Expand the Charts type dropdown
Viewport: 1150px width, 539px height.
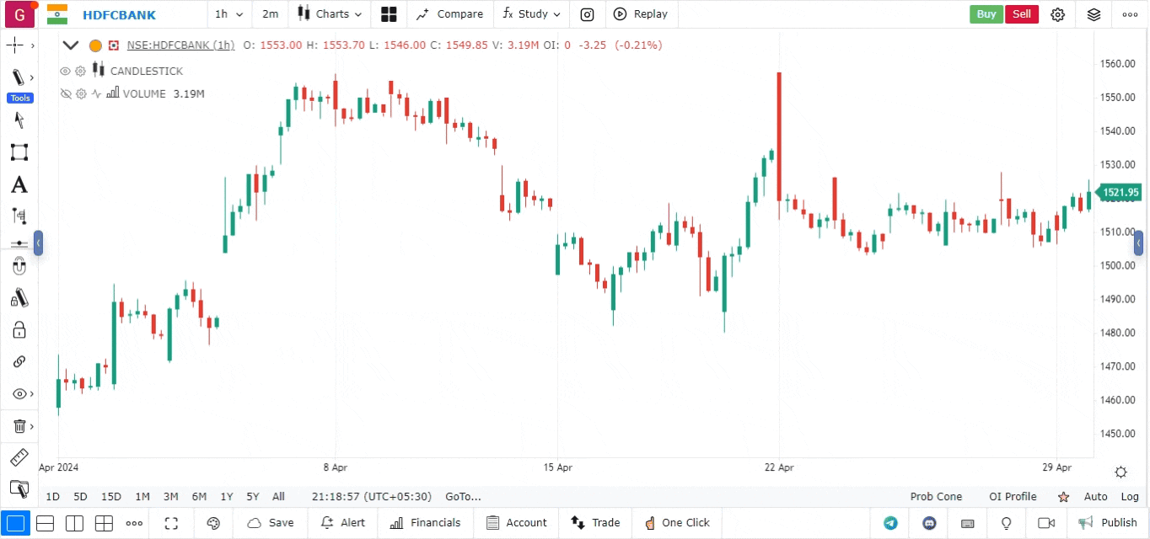click(x=330, y=14)
